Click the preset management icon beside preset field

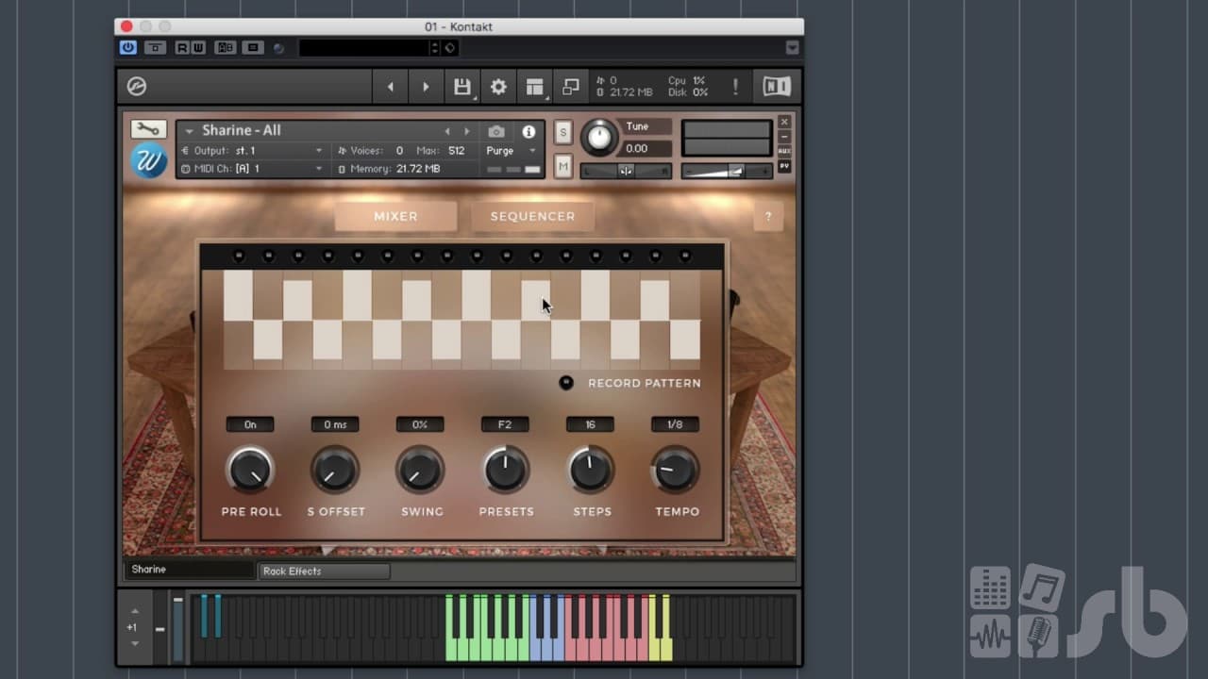[x=450, y=47]
